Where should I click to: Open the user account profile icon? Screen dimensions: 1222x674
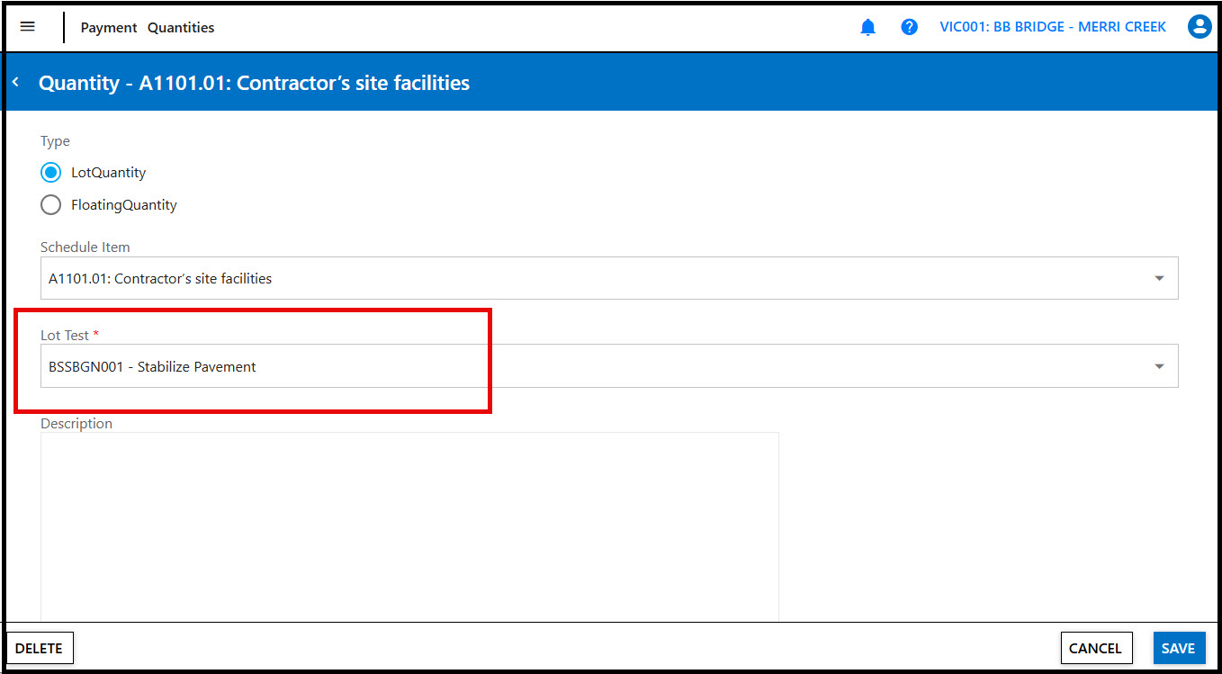click(x=1199, y=27)
